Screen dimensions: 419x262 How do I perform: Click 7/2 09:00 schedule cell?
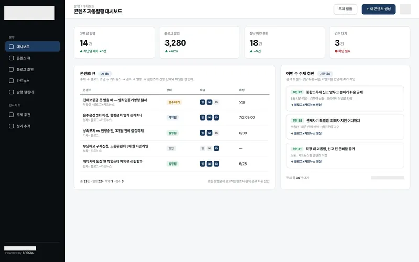click(247, 117)
